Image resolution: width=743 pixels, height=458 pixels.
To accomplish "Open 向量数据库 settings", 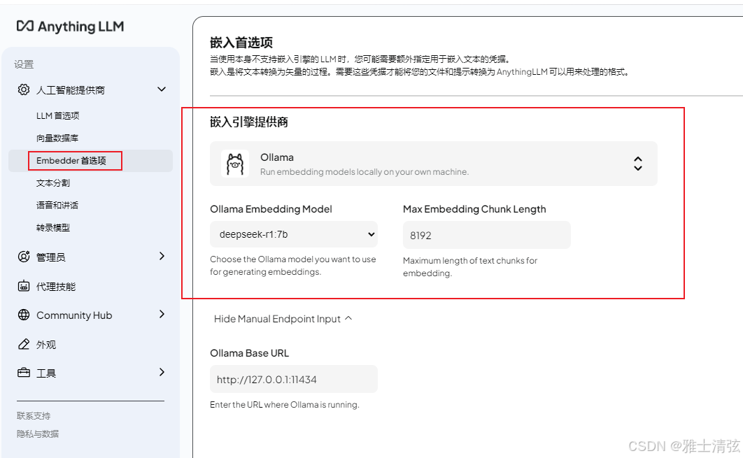I will pyautogui.click(x=57, y=138).
